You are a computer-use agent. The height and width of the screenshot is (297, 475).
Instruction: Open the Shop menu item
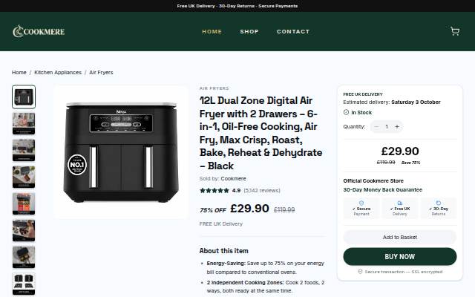point(249,31)
